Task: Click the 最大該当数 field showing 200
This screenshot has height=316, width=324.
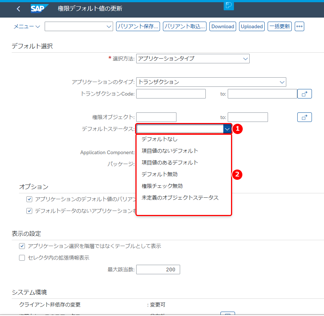Action: click(x=158, y=269)
